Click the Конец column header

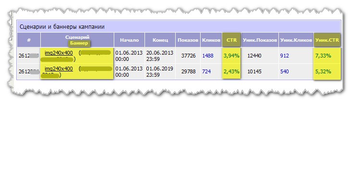(x=160, y=40)
